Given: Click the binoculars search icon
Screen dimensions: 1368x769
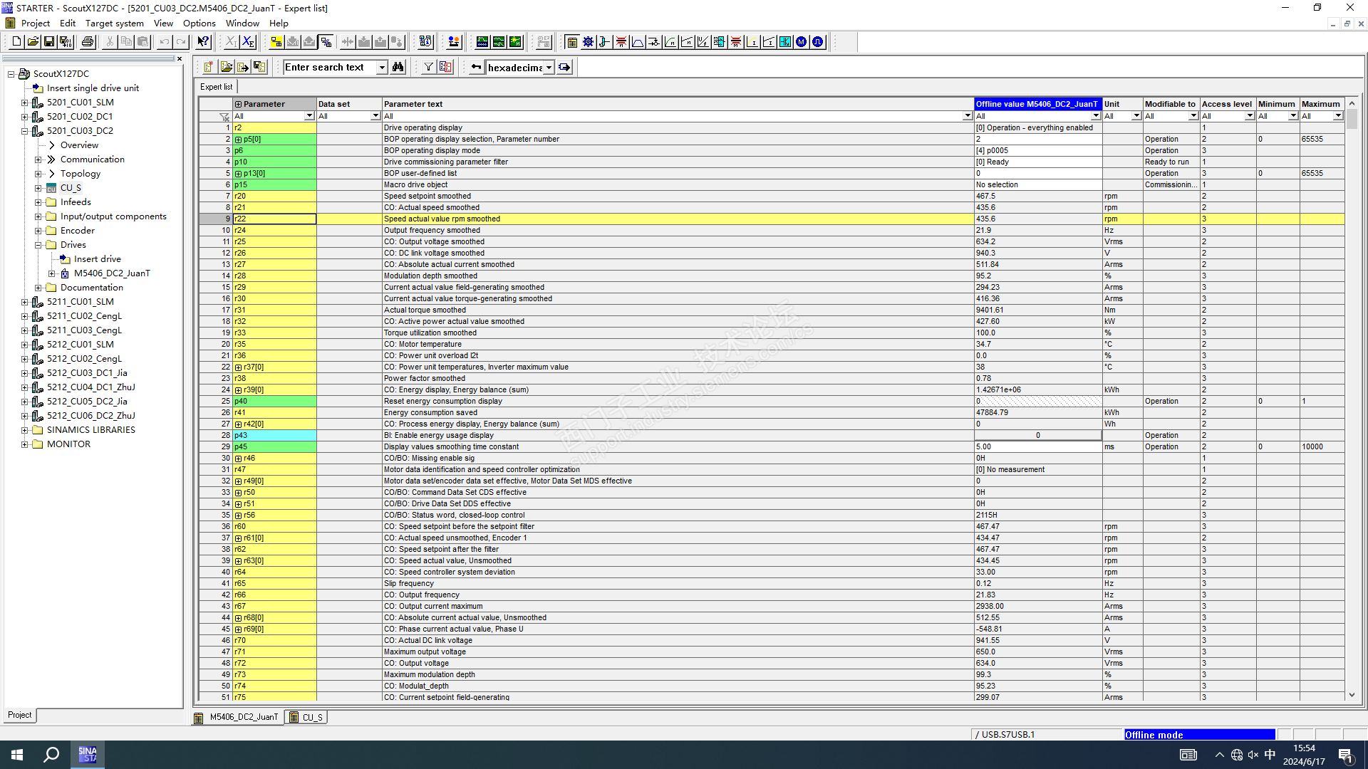Looking at the screenshot, I should (x=398, y=67).
